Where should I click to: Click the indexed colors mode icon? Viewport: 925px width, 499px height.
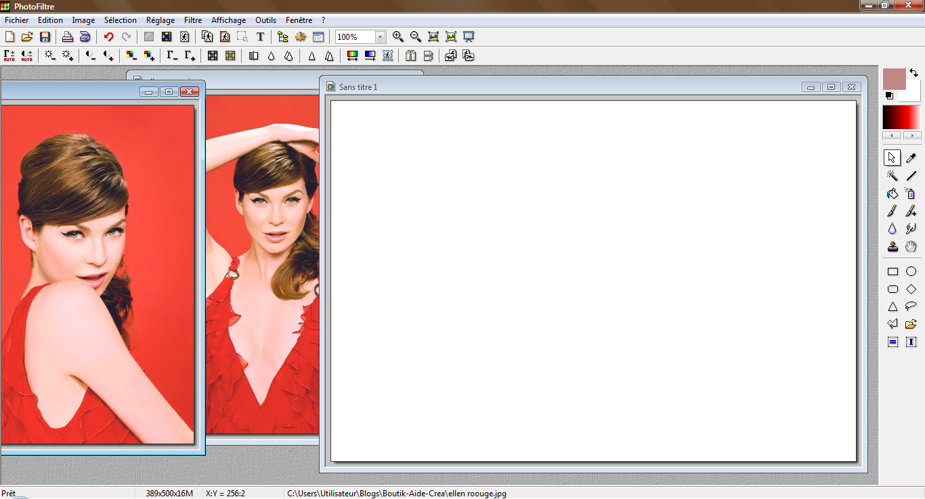(x=167, y=37)
